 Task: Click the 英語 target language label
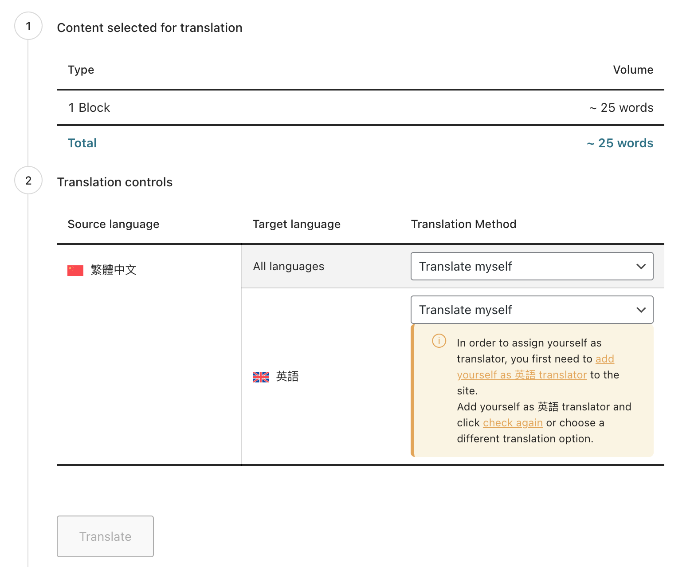(287, 376)
